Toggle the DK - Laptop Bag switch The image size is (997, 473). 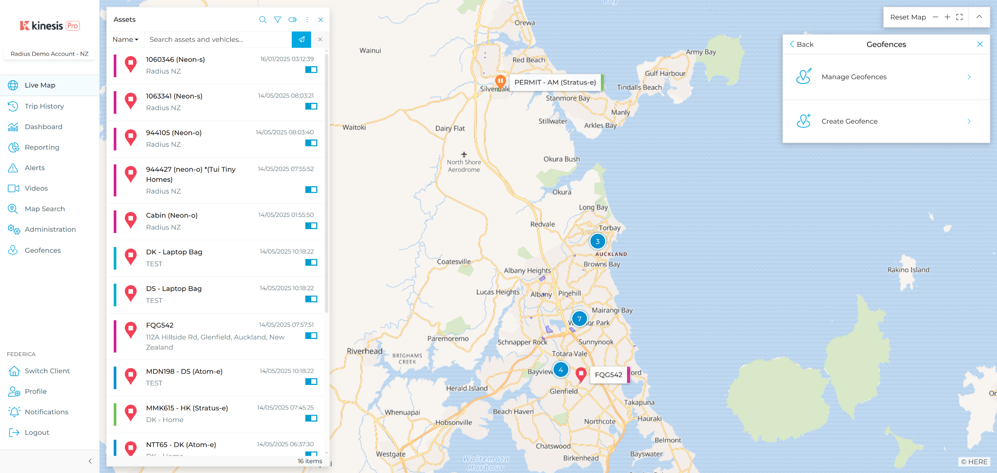tap(311, 262)
